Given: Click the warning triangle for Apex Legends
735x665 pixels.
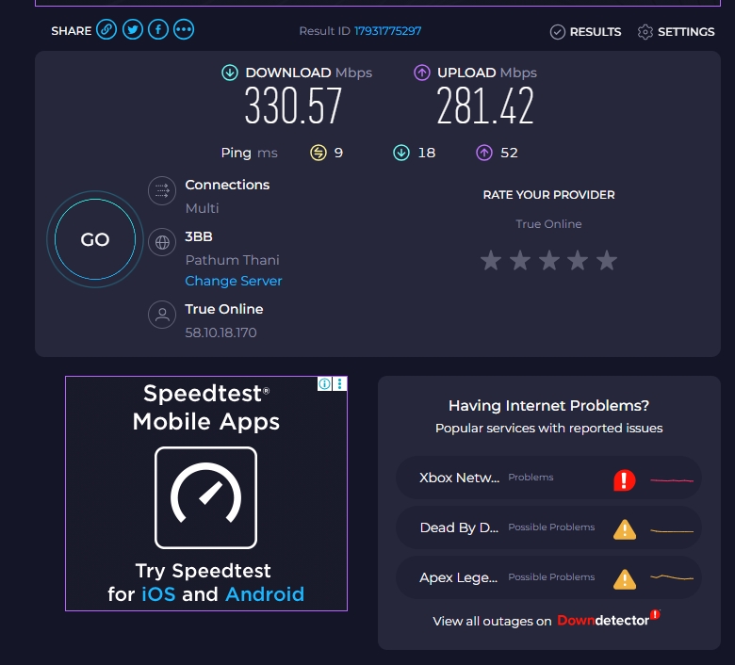Looking at the screenshot, I should (625, 579).
